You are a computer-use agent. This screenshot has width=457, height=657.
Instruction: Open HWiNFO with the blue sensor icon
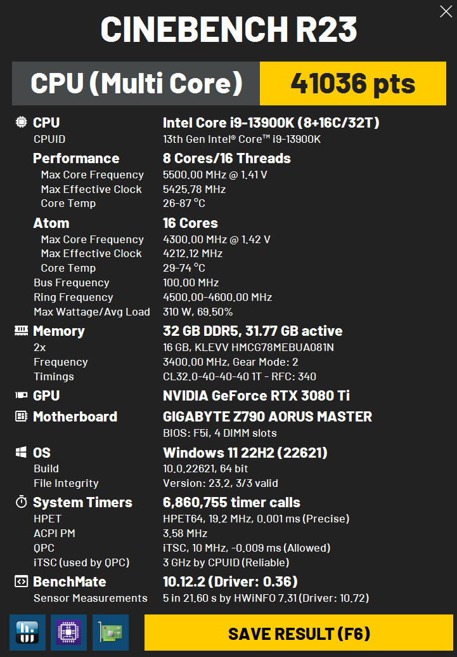click(27, 632)
